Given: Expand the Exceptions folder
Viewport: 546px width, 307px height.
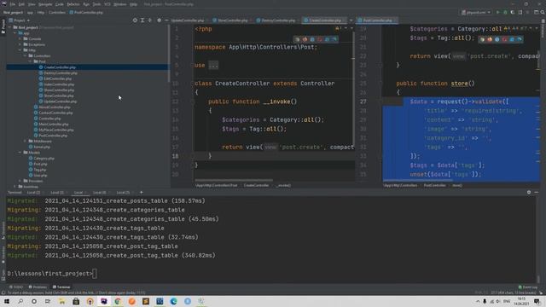Looking at the screenshot, I should pyautogui.click(x=20, y=44).
